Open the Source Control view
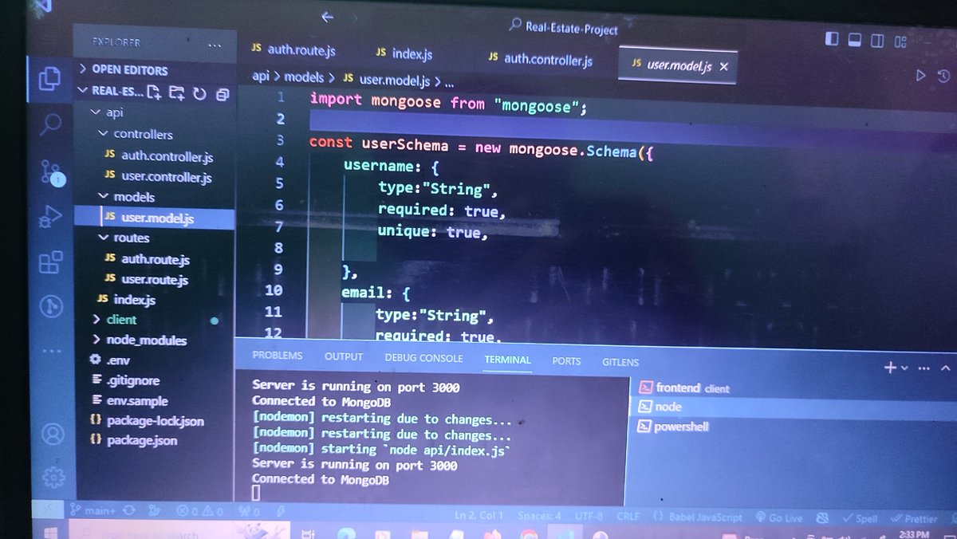The height and width of the screenshot is (539, 957). (x=49, y=170)
